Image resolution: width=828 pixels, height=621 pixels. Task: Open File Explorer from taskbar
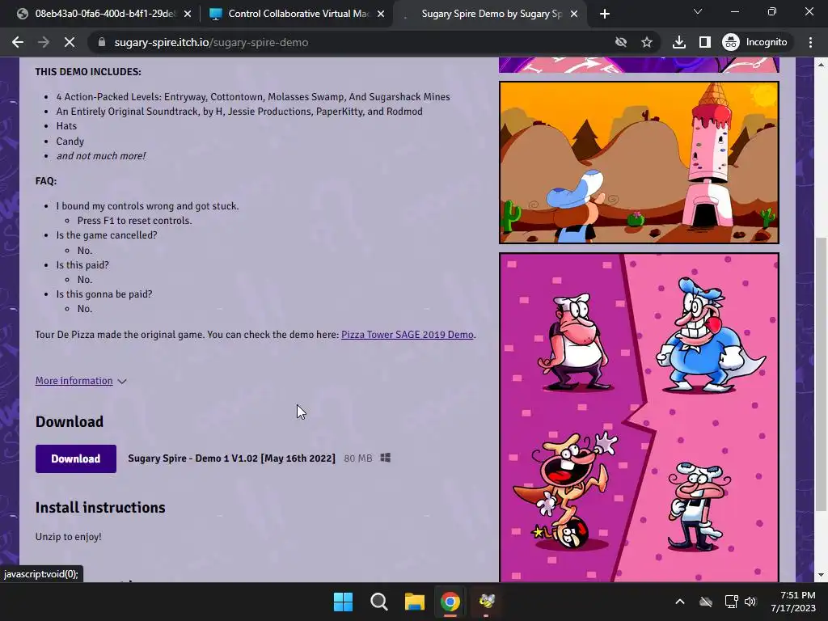tap(415, 602)
